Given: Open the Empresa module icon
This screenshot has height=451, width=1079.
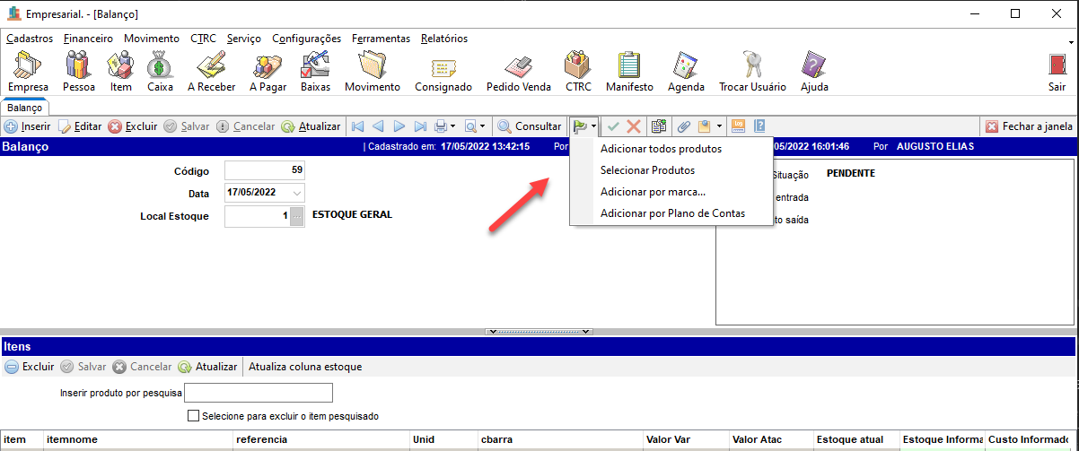Looking at the screenshot, I should pos(28,70).
